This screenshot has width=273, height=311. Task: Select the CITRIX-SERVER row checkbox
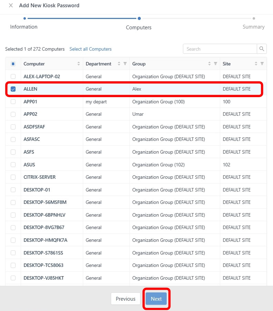(13, 177)
